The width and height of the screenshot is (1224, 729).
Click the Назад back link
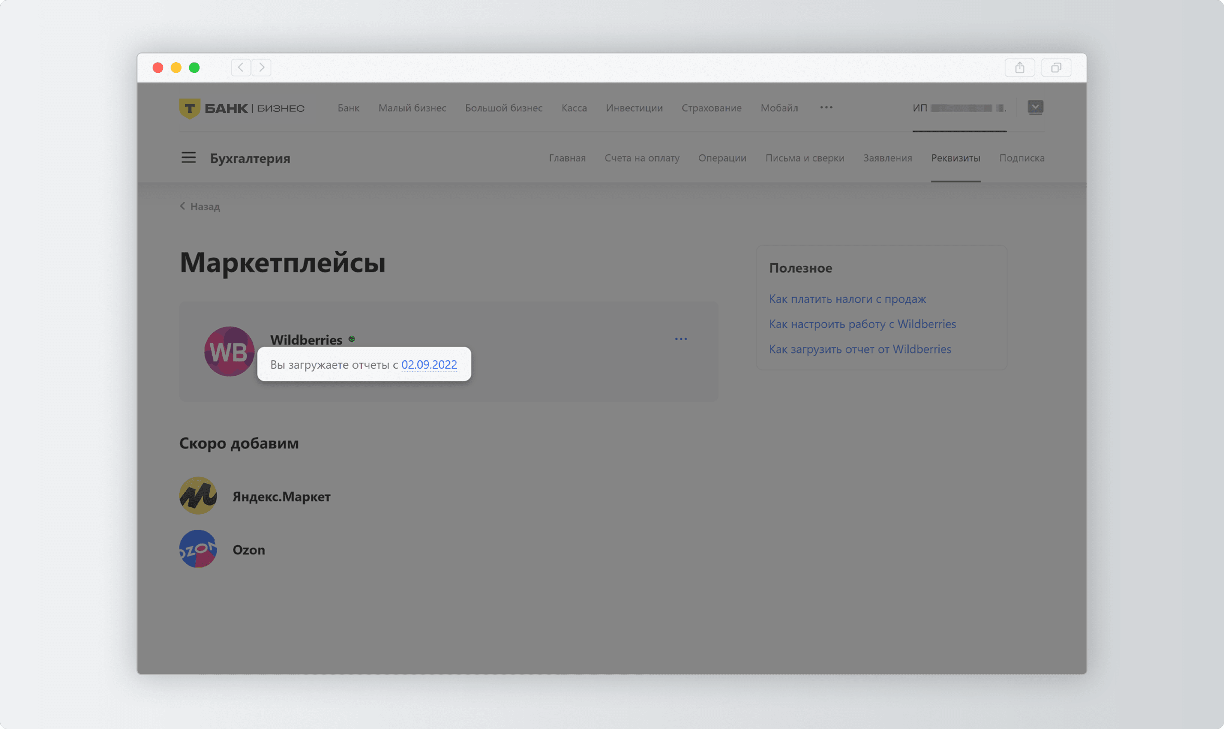[200, 206]
